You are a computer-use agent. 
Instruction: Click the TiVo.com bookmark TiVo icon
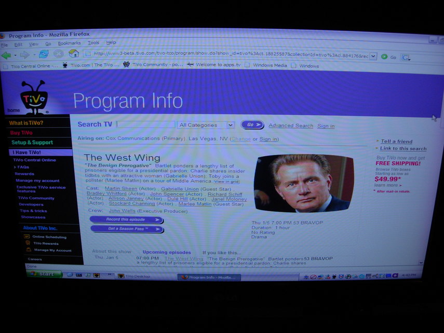click(65, 65)
